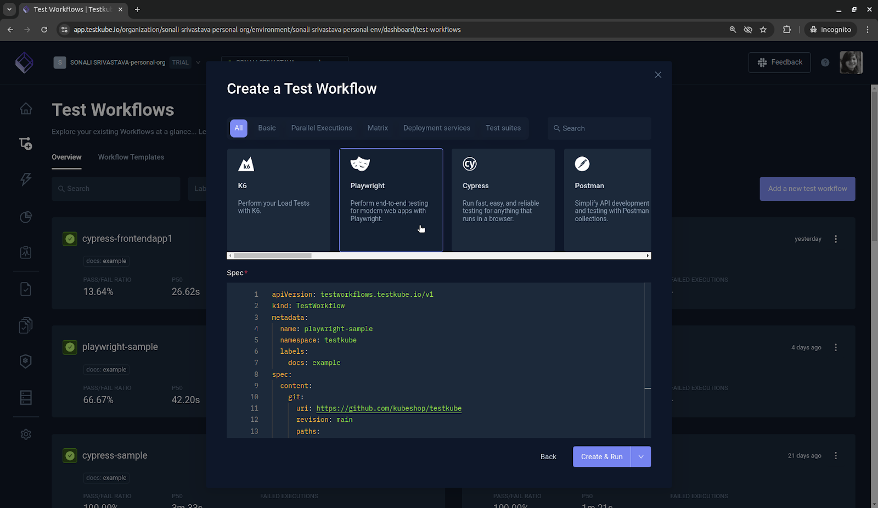This screenshot has height=508, width=878.
Task: Open the settings gear sidebar icon
Action: click(x=26, y=434)
